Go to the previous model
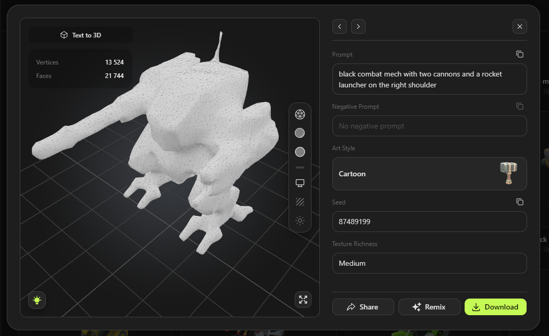Viewport: 549px width, 336px height. pos(340,27)
